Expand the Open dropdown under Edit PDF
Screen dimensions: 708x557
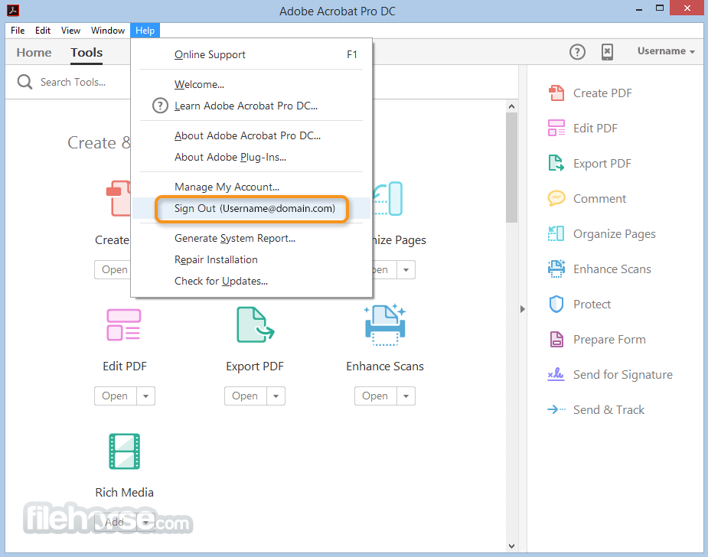pos(144,396)
